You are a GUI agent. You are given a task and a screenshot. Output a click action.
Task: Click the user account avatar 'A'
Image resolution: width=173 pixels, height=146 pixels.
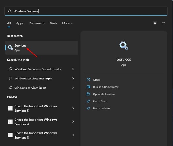coord(155,23)
